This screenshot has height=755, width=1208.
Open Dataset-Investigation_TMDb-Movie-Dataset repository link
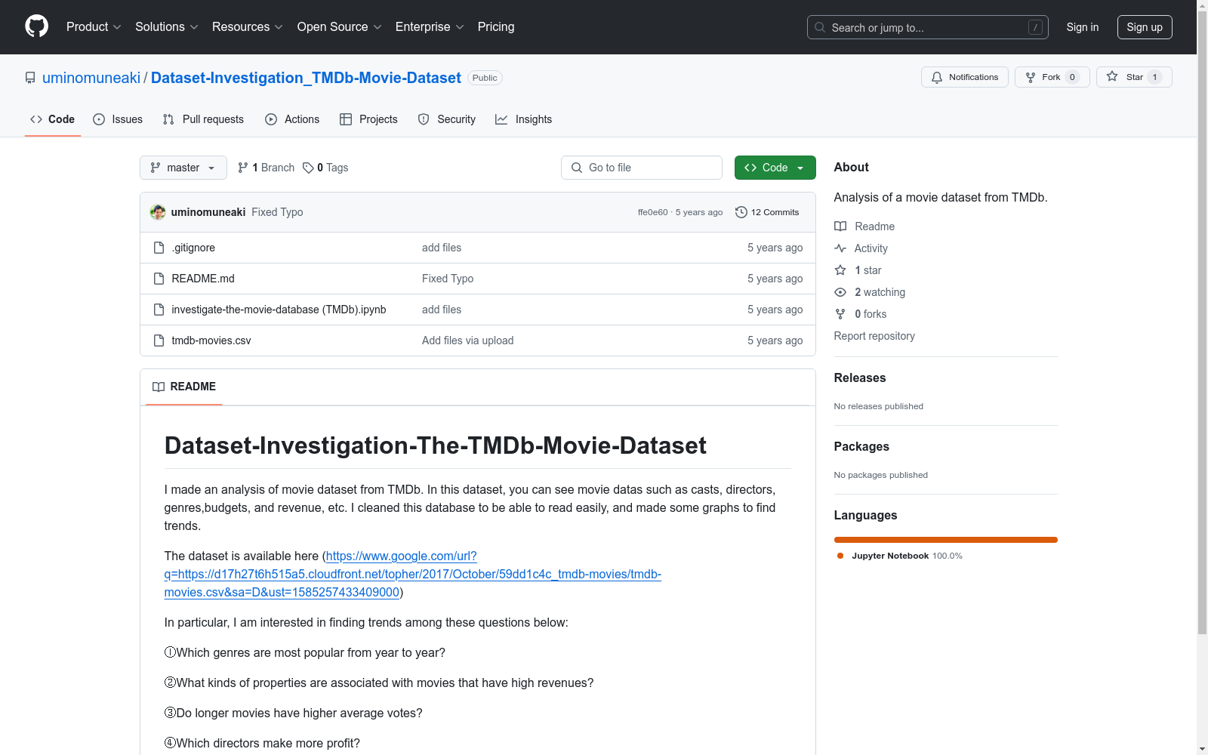pyautogui.click(x=306, y=78)
